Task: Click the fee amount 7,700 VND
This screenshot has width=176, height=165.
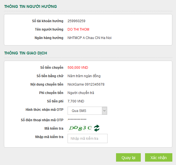Action: click(x=76, y=101)
